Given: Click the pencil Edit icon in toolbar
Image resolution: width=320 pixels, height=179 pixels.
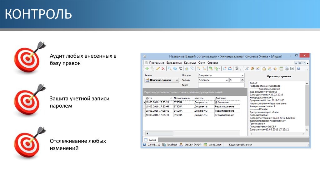Looking at the screenshot, I should click(x=158, y=69).
